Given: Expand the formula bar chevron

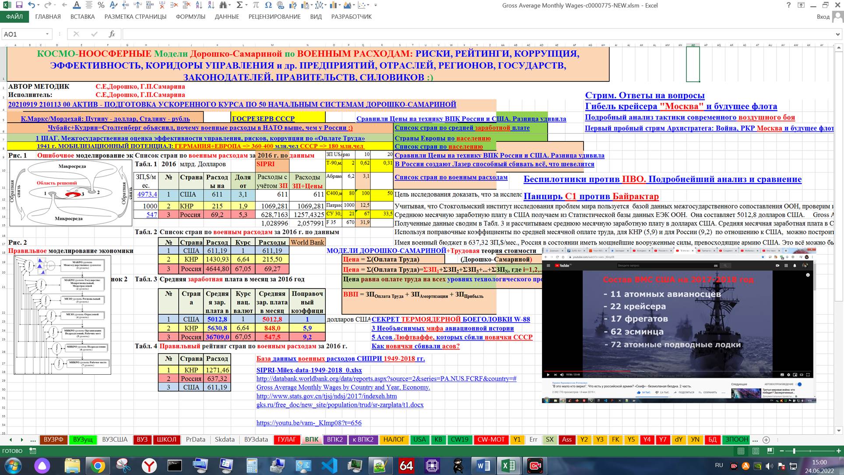Looking at the screenshot, I should [837, 34].
